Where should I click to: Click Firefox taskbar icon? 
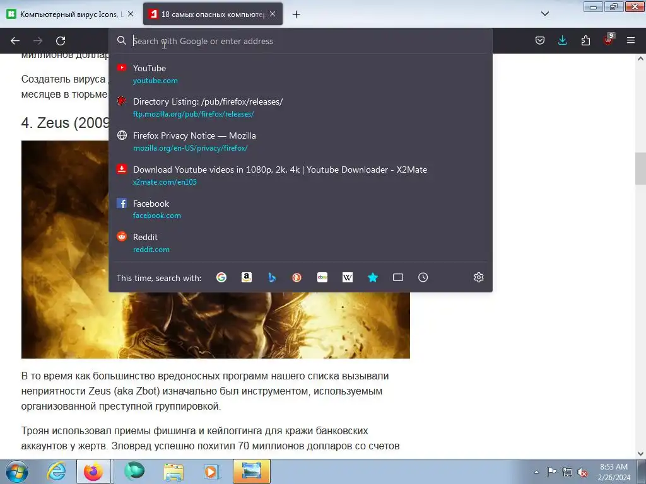93,471
